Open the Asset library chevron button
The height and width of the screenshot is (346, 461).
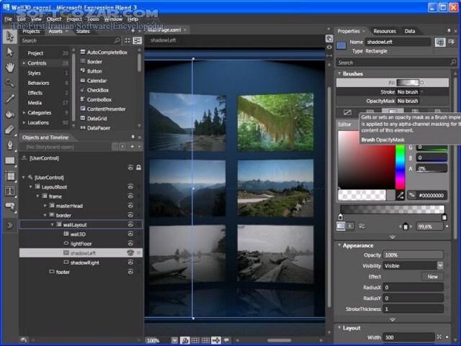point(9,225)
